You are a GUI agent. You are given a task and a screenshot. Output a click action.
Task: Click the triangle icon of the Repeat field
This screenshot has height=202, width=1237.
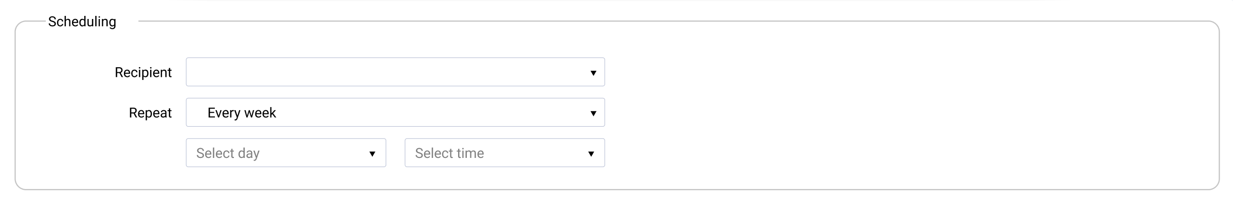(x=593, y=113)
